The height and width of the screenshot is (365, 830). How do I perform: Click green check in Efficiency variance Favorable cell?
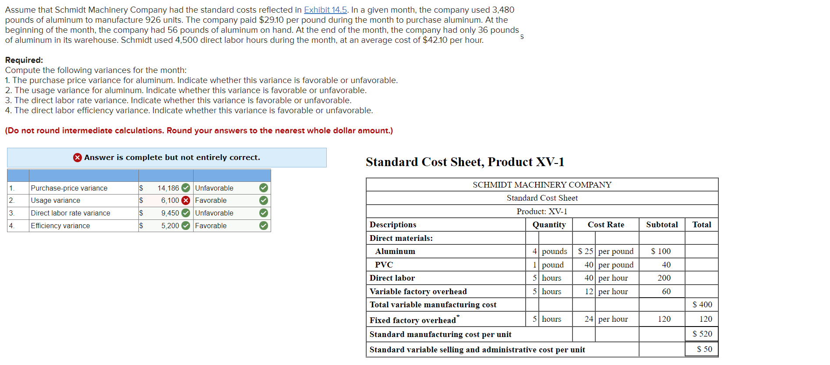click(x=264, y=226)
